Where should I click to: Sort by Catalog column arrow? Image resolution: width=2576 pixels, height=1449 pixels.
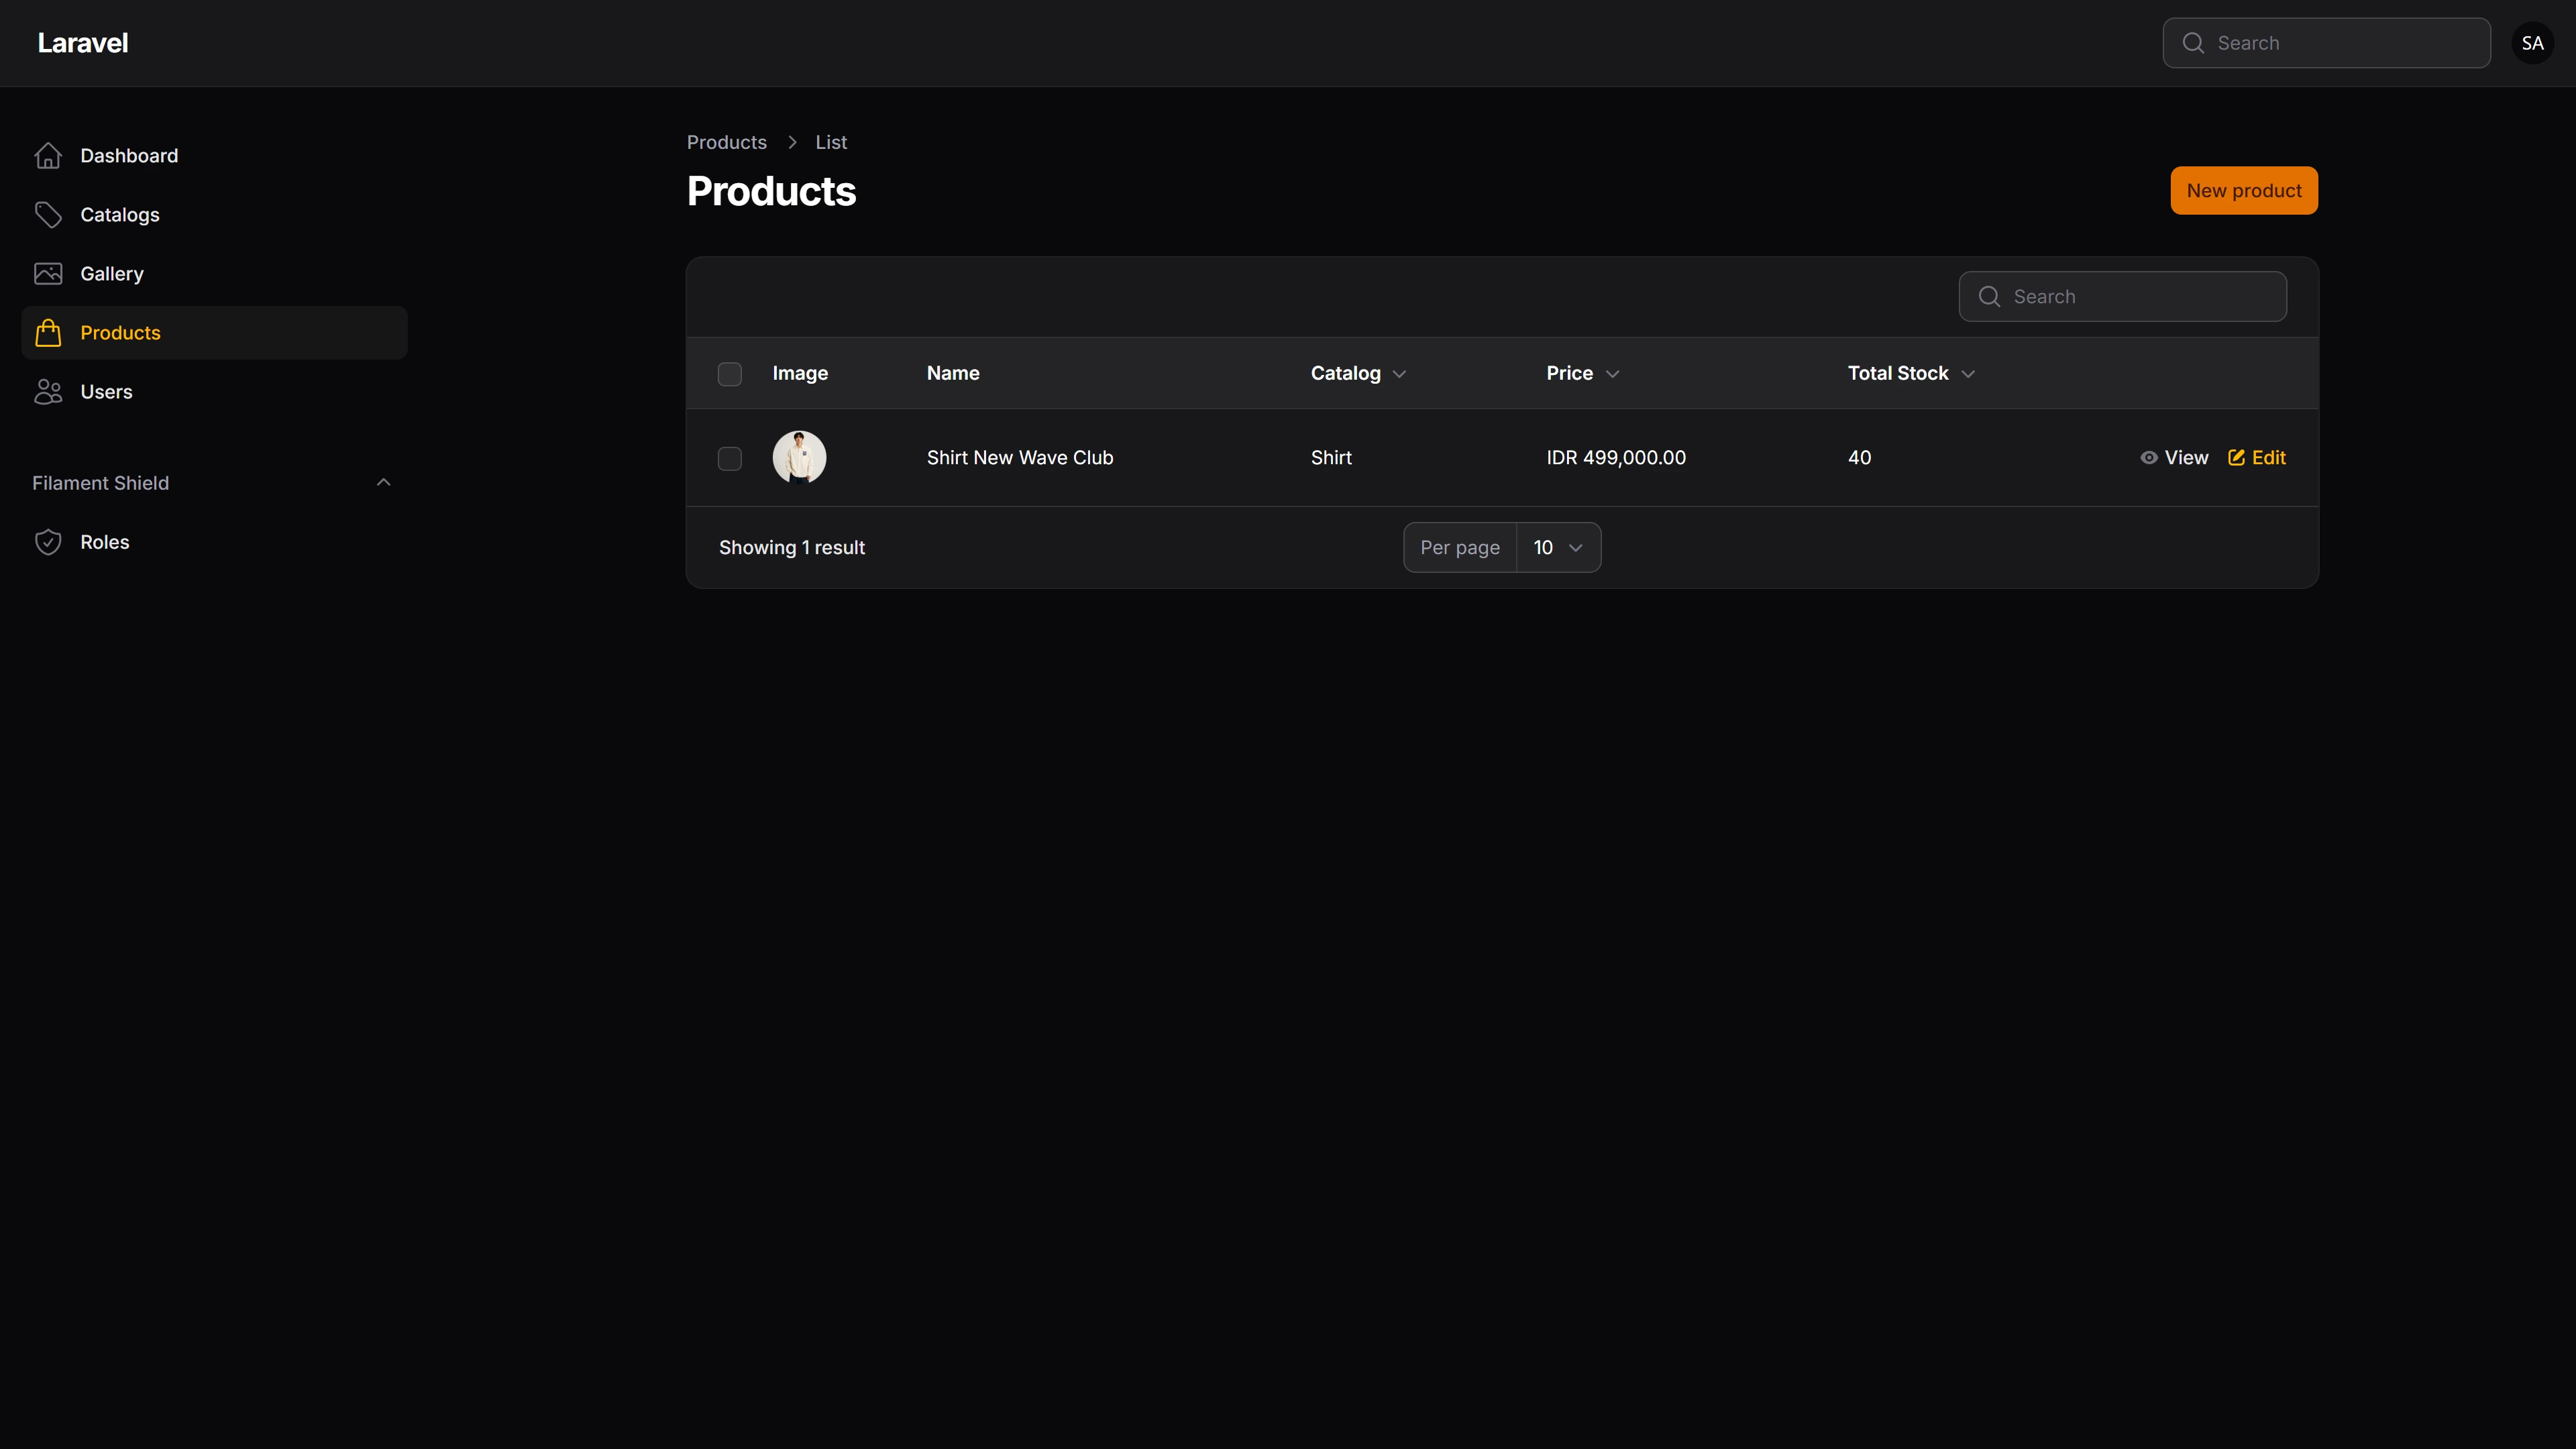point(1399,374)
